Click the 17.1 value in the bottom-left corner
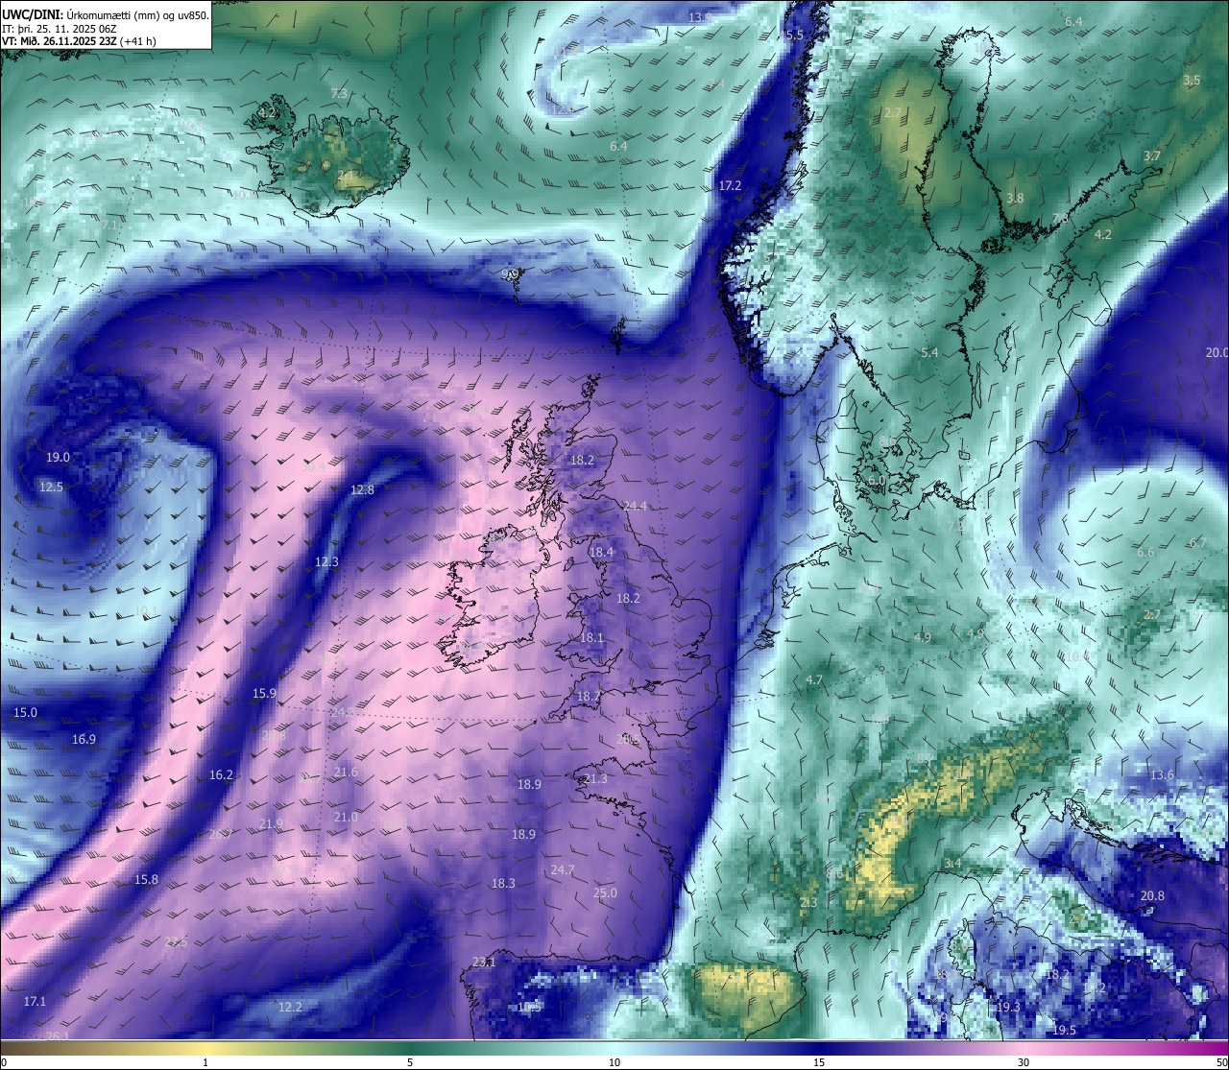This screenshot has width=1229, height=1070. (x=35, y=1002)
